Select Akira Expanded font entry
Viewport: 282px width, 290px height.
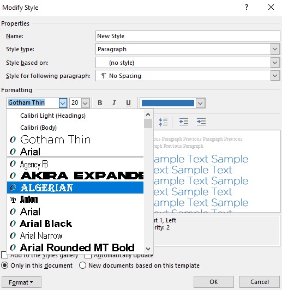point(75,176)
